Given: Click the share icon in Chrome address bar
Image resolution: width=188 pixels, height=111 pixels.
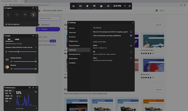Looking at the screenshot, I should pos(181,5).
